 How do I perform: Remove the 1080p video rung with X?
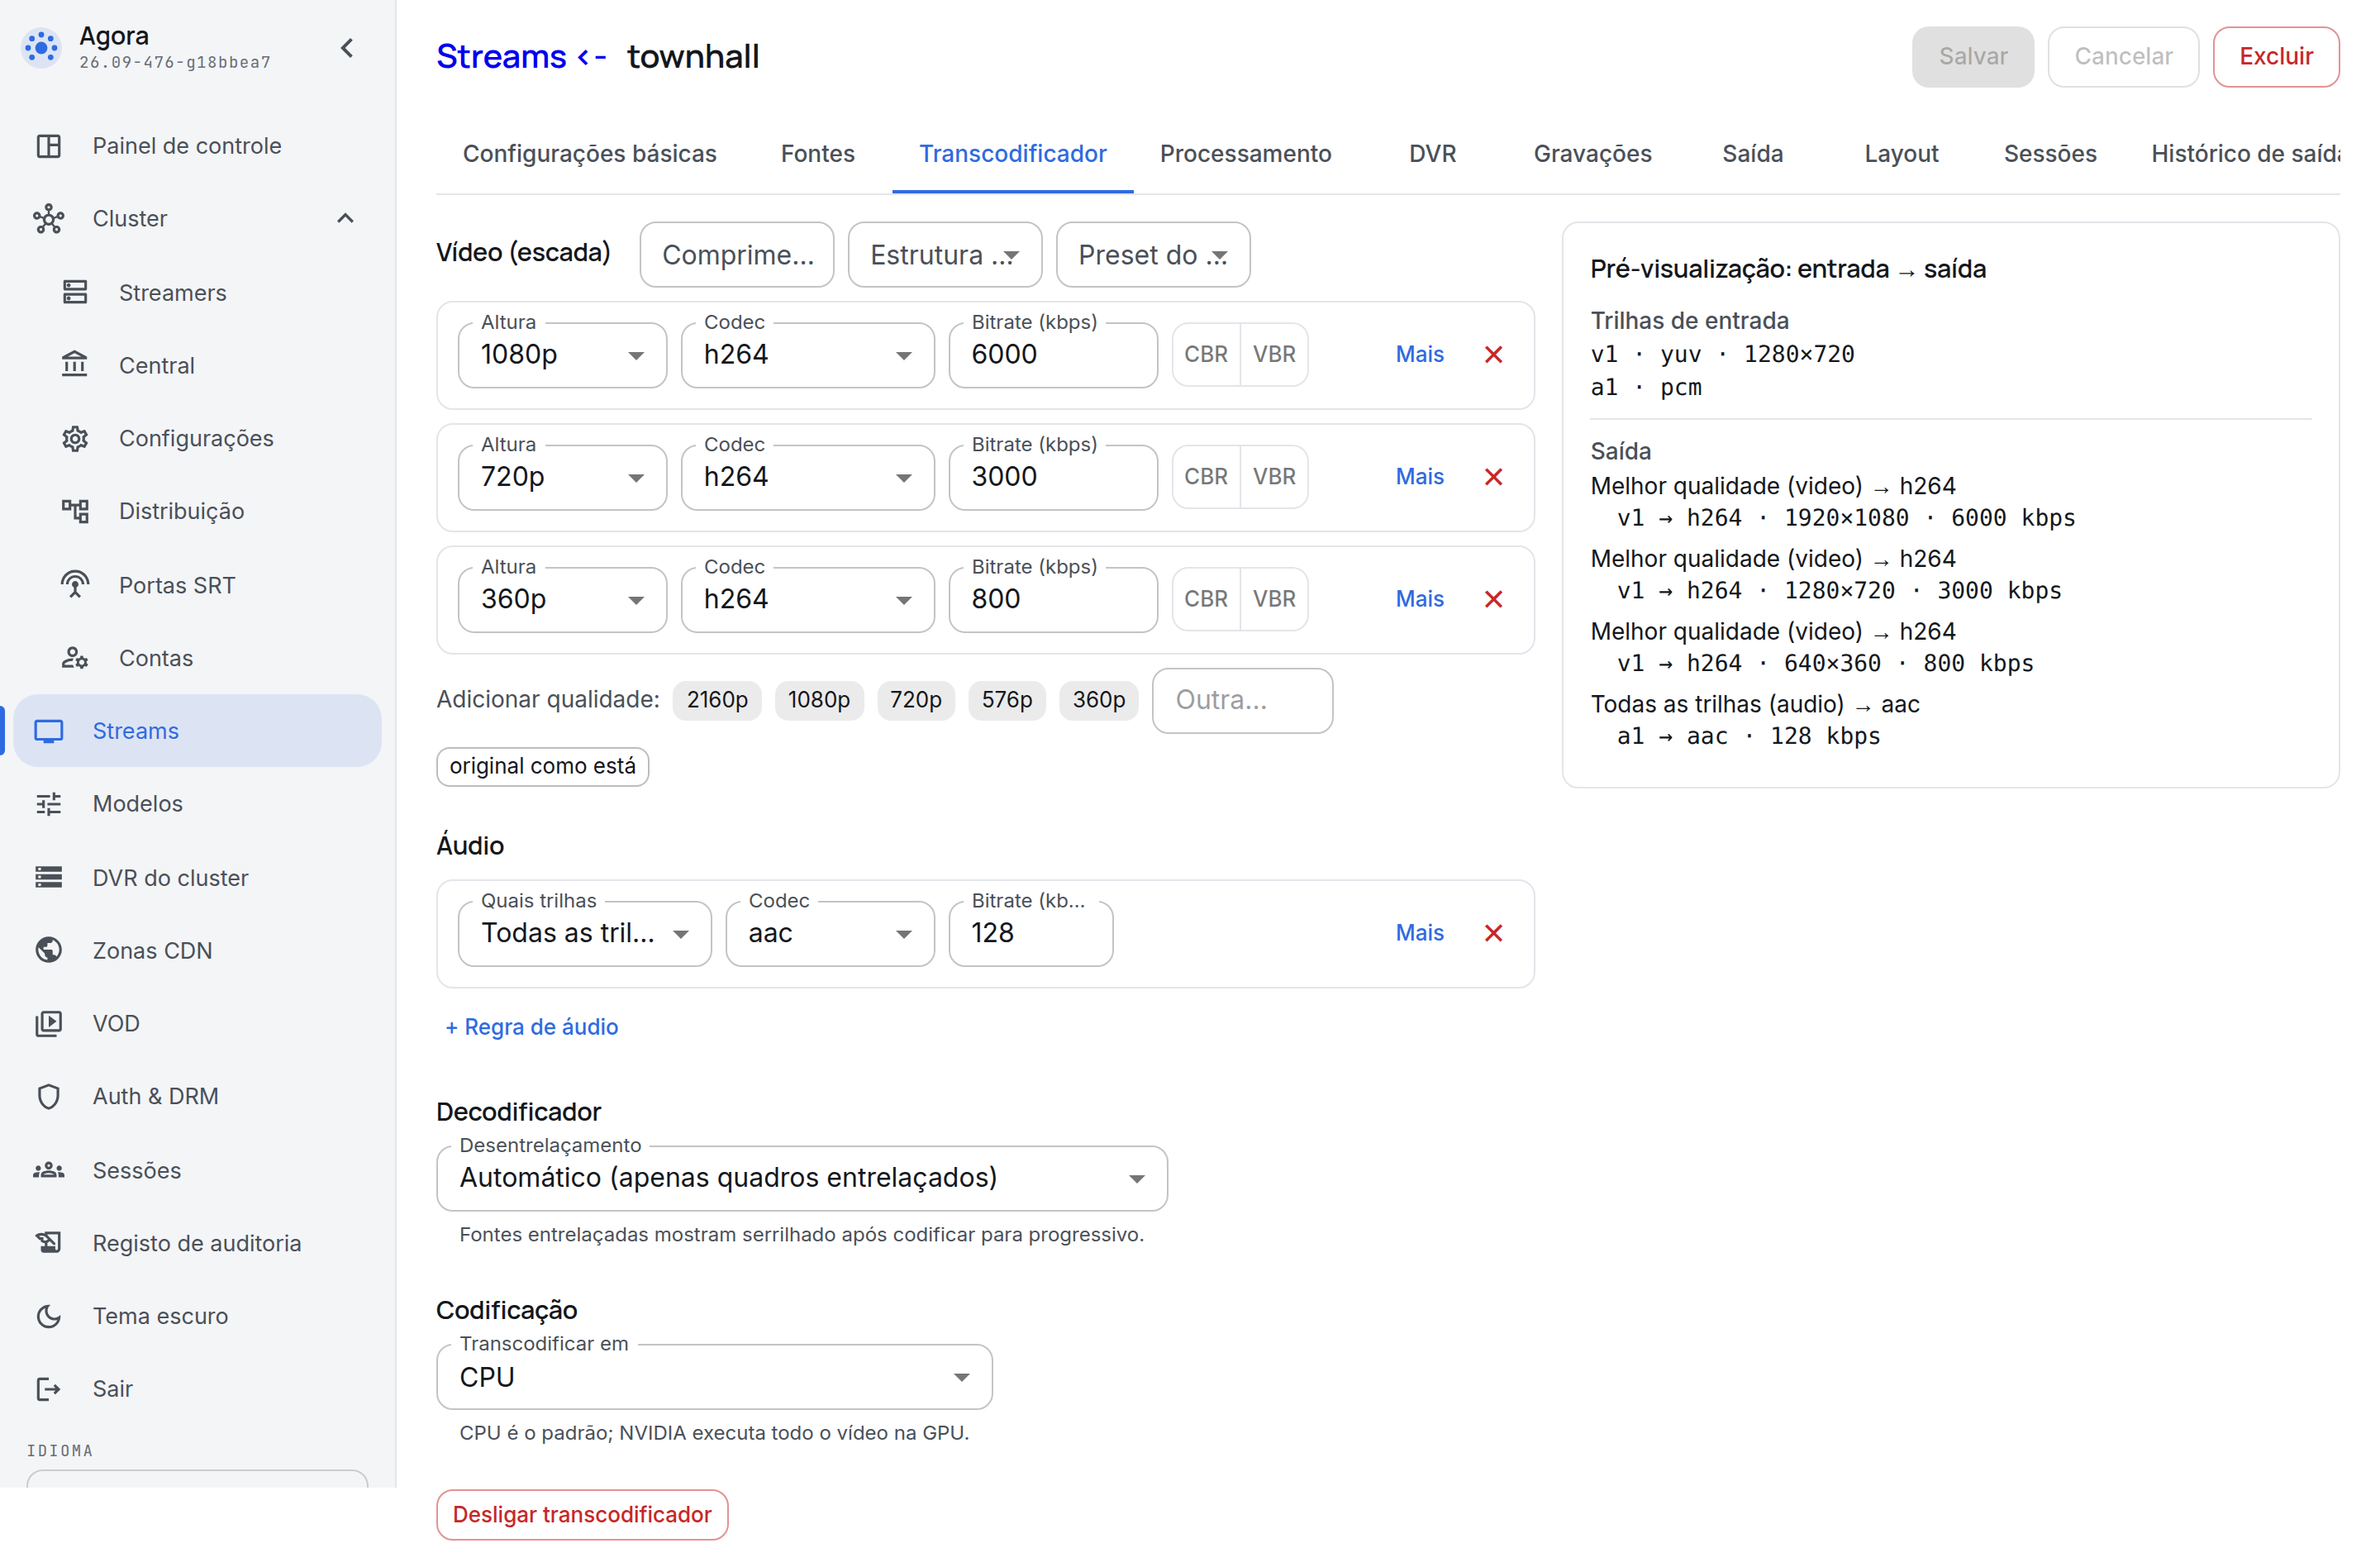tap(1493, 355)
